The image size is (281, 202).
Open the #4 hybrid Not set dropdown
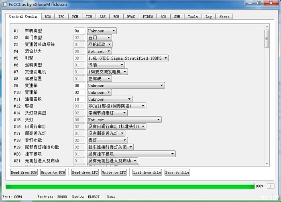99,51
